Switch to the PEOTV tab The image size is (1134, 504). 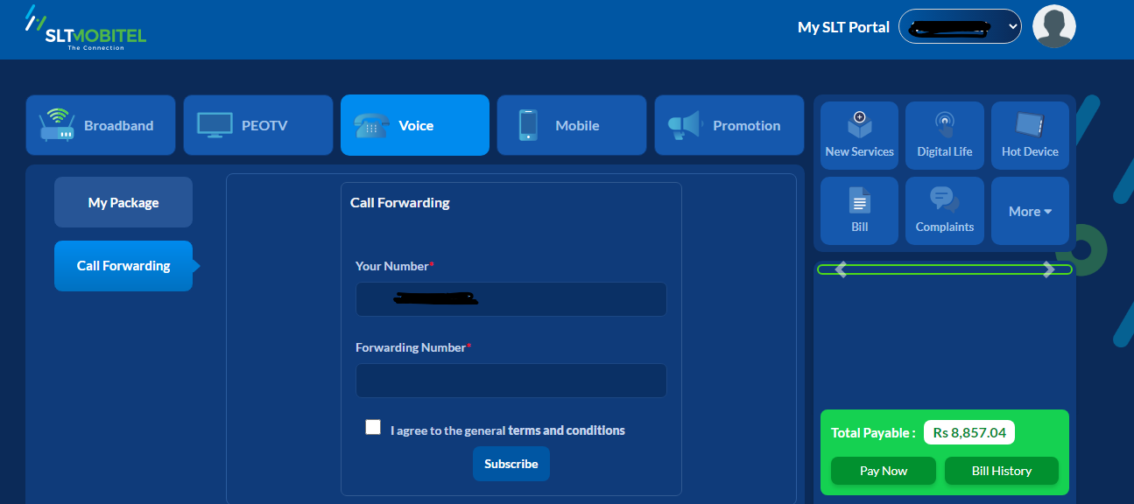(x=258, y=125)
